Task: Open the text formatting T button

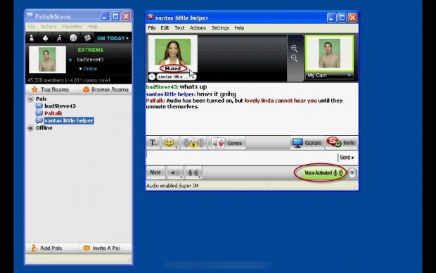Action: click(153, 143)
